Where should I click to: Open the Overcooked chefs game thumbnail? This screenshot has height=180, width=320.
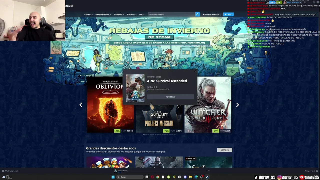(x=109, y=162)
